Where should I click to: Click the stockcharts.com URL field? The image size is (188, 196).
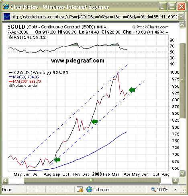coord(94,16)
